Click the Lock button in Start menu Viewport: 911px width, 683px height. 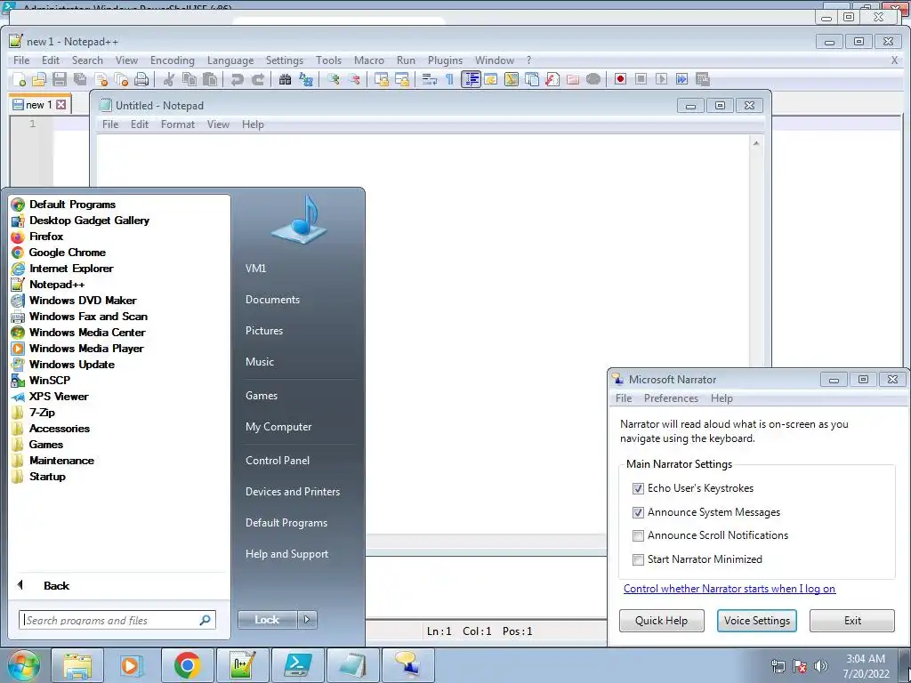click(267, 620)
